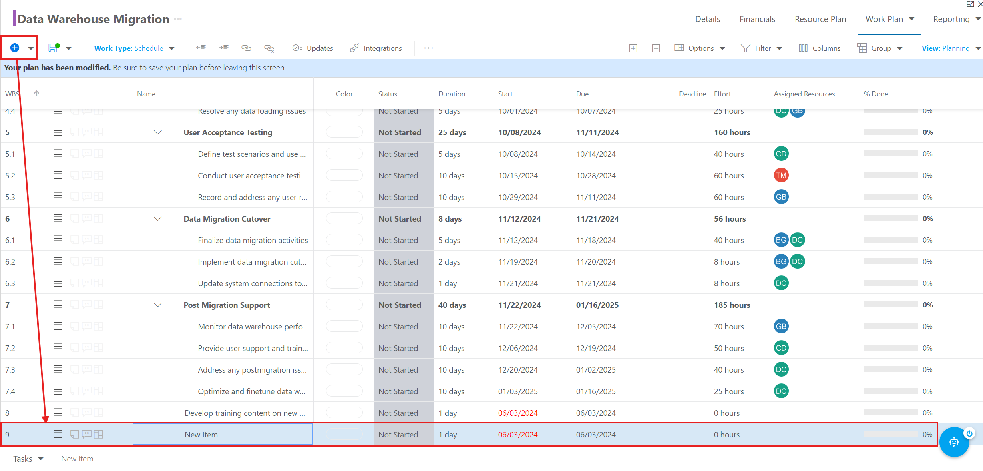The height and width of the screenshot is (471, 983).
Task: Open the Group dropdown
Action: [880, 48]
